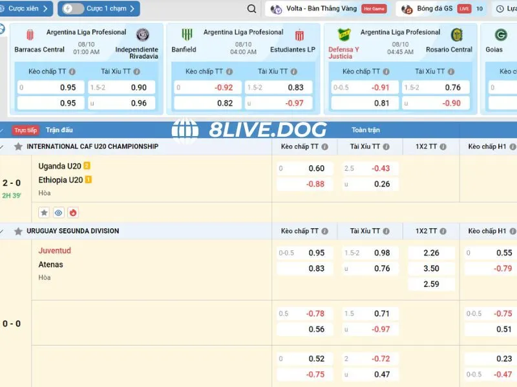Star the International CAF U20 Championship league
This screenshot has height=387, width=517.
18,146
